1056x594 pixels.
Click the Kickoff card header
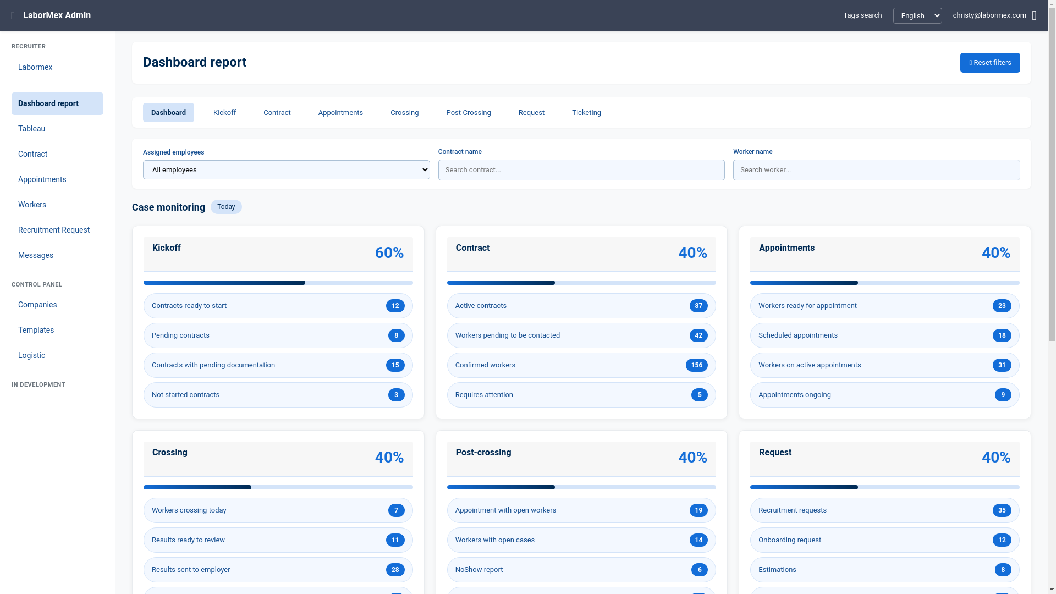pyautogui.click(x=278, y=255)
